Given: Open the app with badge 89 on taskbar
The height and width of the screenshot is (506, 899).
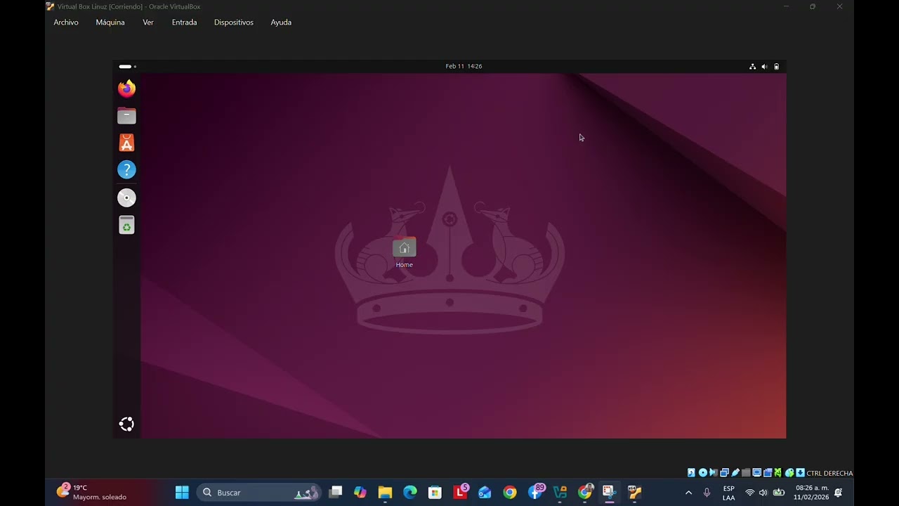Looking at the screenshot, I should coord(536,492).
